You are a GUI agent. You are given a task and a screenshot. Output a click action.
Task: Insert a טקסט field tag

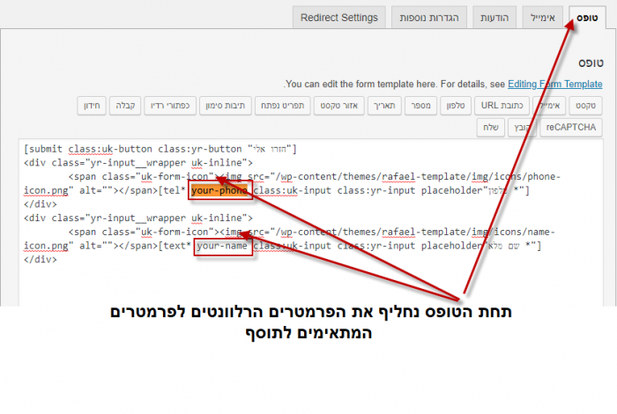[584, 106]
